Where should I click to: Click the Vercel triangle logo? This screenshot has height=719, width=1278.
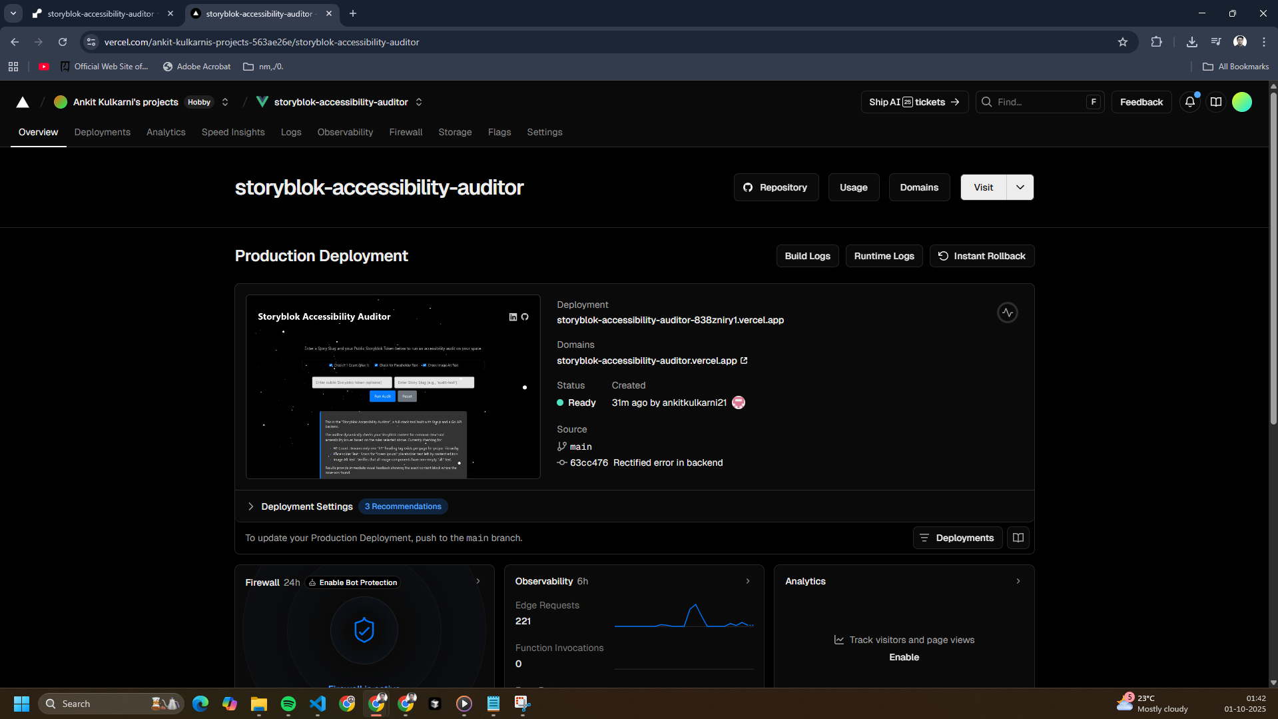pos(23,102)
